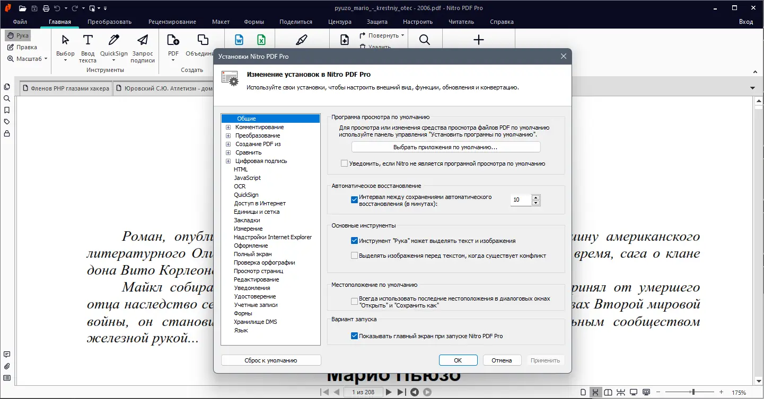Click the zoom in plus button in status bar
This screenshot has height=399, width=764.
pyautogui.click(x=722, y=392)
